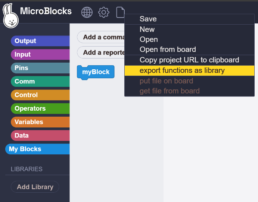258x202 pixels.
Task: Select the Data block category
Action: pyautogui.click(x=40, y=136)
